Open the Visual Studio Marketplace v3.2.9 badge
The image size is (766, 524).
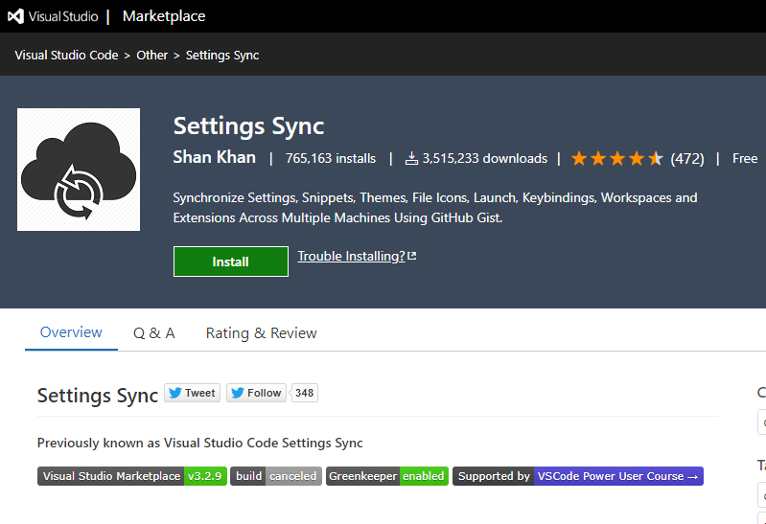click(132, 476)
